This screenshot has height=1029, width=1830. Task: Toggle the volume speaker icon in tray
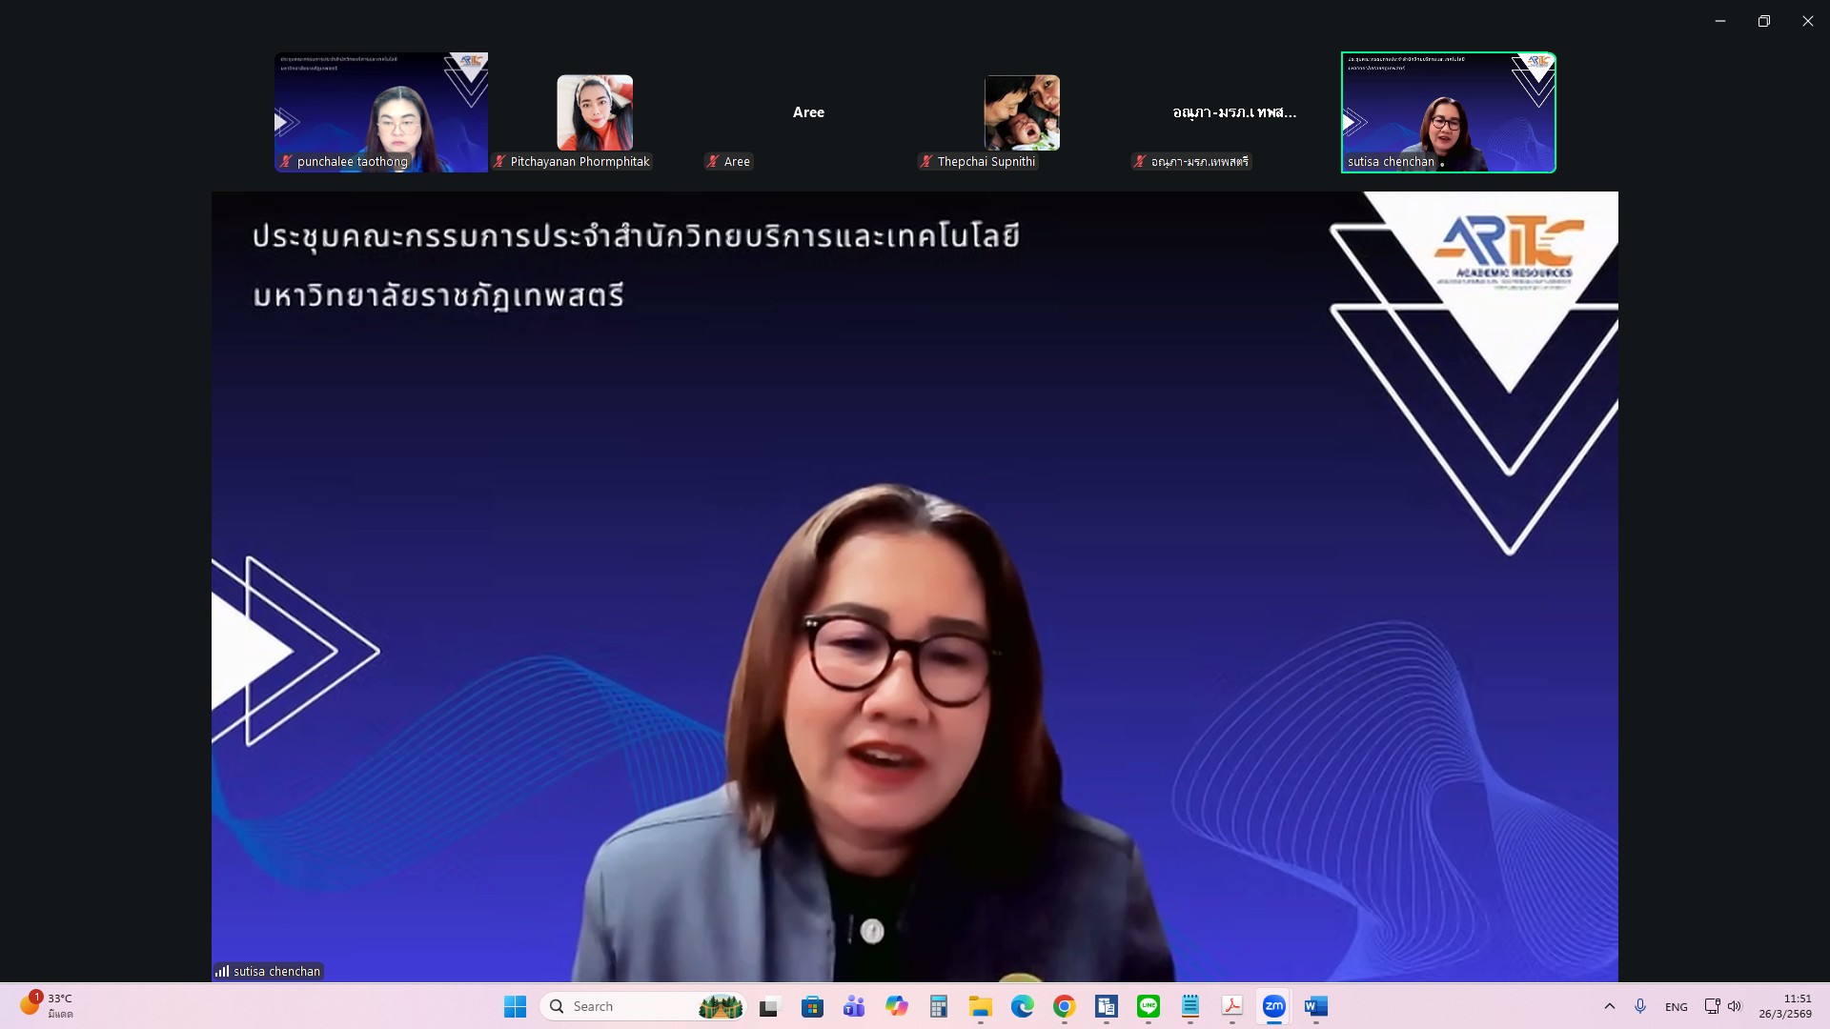click(x=1735, y=1006)
